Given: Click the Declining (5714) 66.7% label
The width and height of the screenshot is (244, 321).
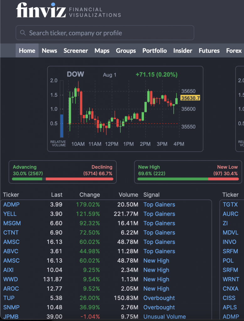Looking at the screenshot, I should pyautogui.click(x=98, y=170).
